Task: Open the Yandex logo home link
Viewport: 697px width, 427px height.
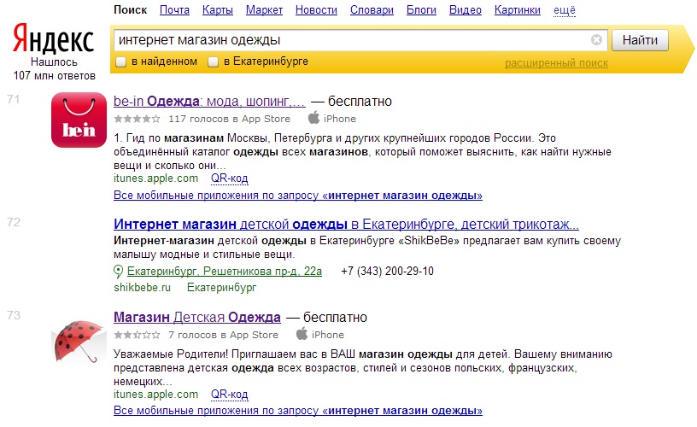Action: point(53,38)
